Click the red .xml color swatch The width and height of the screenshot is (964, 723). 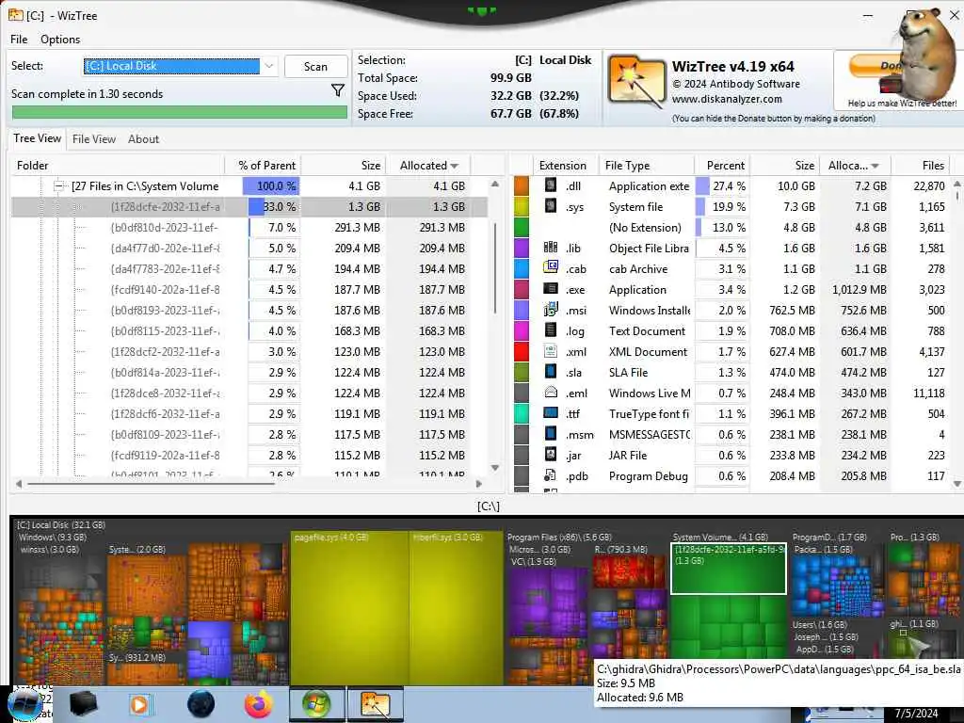pos(522,352)
